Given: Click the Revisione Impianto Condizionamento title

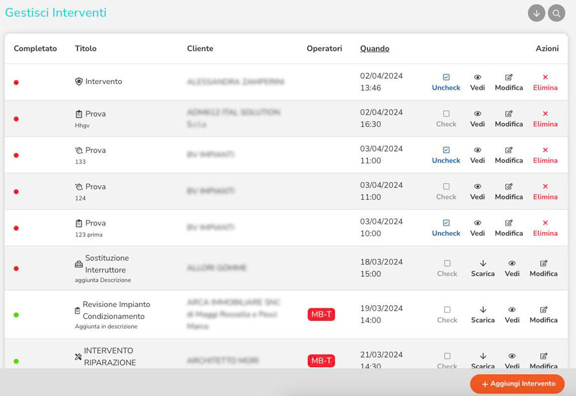Looking at the screenshot, I should tap(116, 310).
